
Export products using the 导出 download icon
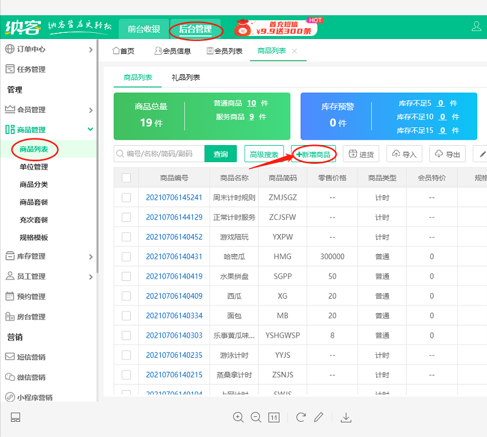point(447,154)
